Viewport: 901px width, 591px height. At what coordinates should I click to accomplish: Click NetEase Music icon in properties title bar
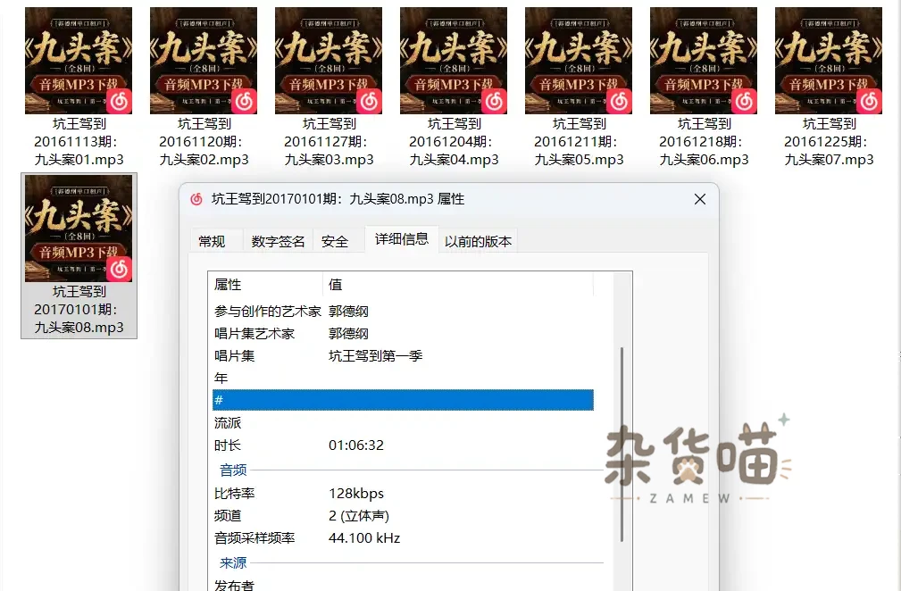(196, 199)
